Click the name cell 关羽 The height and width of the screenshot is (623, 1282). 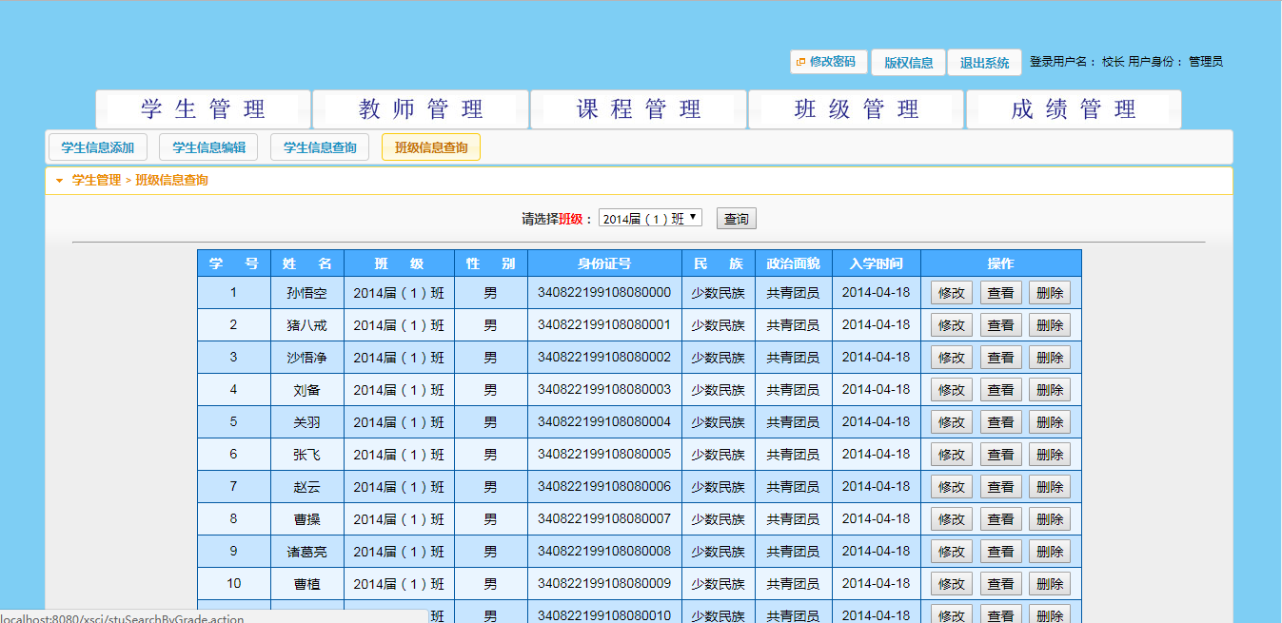pos(306,422)
